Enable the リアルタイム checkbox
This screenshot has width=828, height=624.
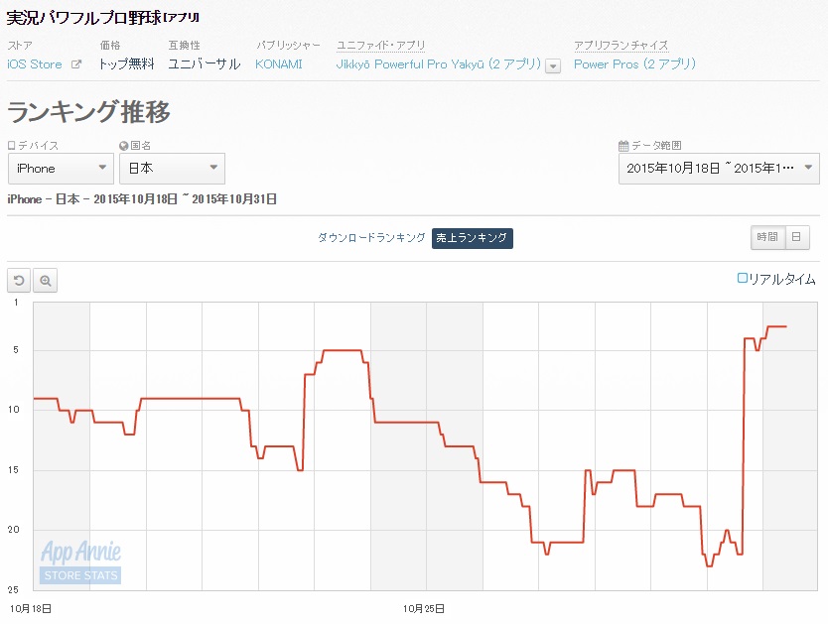point(742,278)
